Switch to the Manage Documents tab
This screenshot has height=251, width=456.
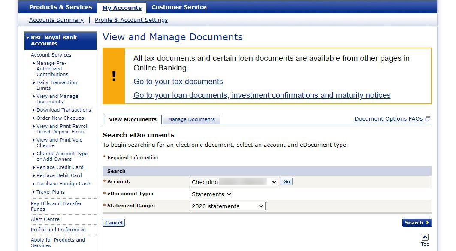coord(191,119)
